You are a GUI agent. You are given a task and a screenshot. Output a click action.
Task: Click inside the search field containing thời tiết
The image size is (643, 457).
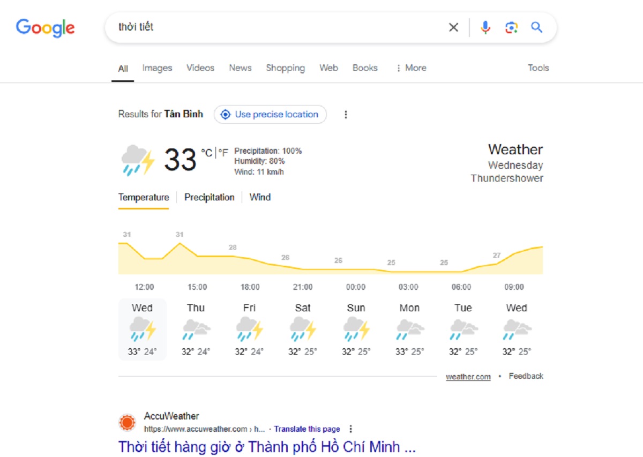[273, 27]
